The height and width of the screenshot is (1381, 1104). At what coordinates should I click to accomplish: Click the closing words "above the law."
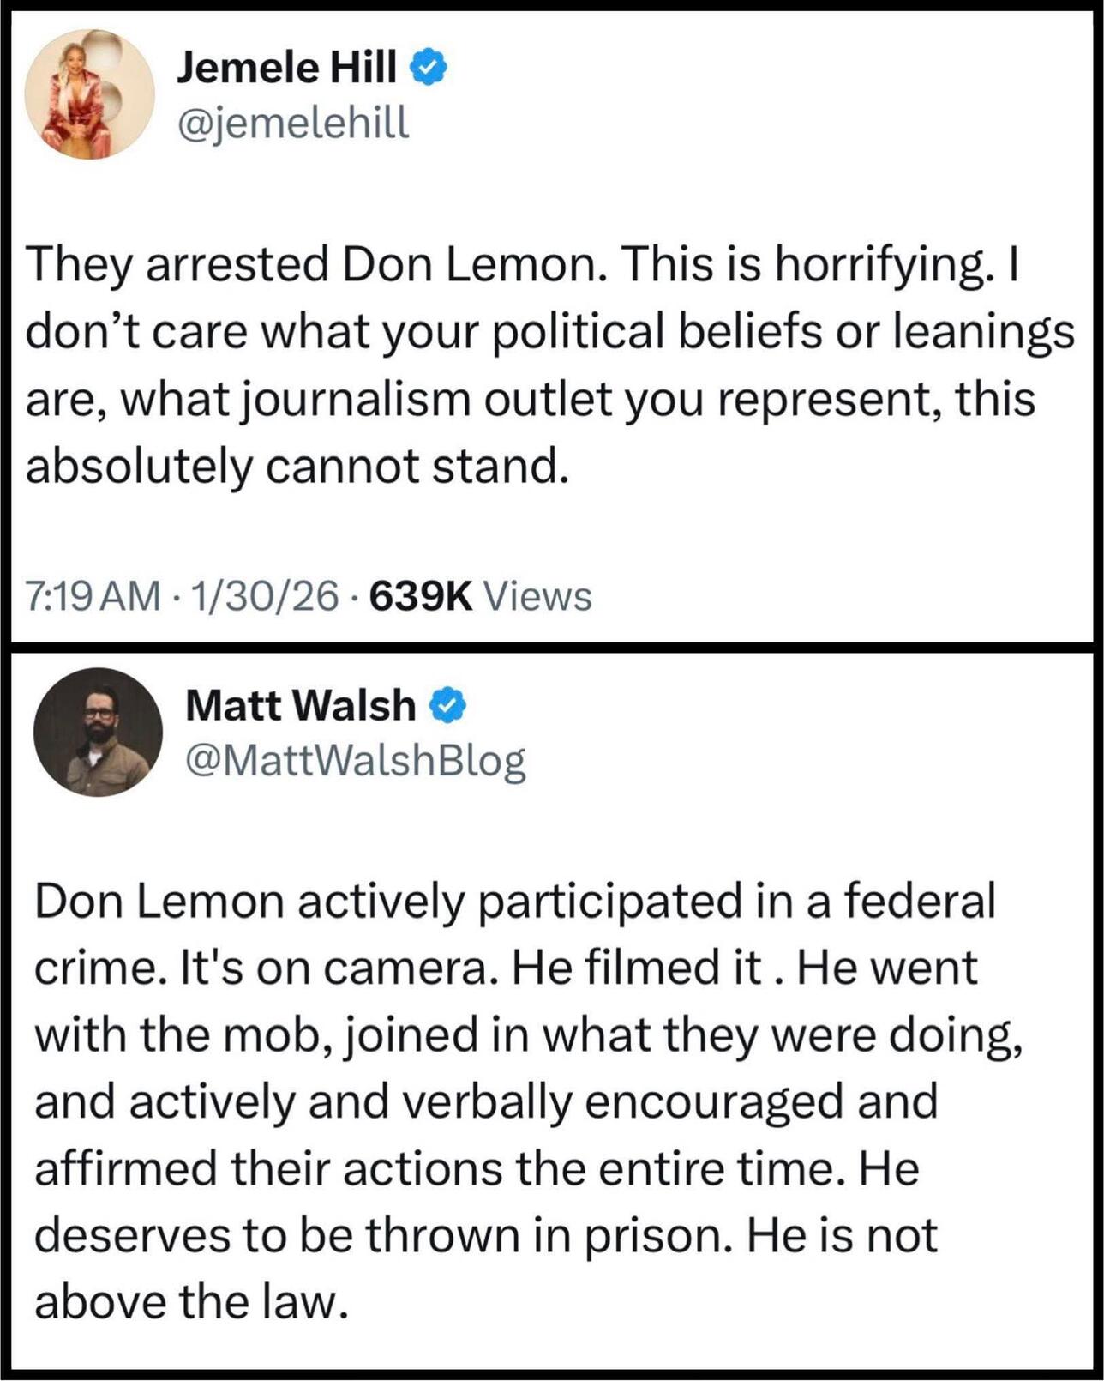192,1304
